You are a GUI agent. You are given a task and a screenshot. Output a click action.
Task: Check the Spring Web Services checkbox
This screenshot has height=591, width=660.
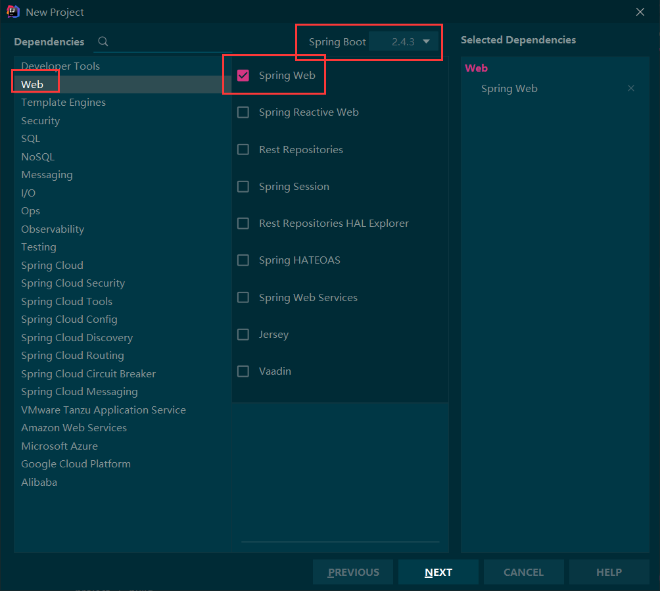pyautogui.click(x=243, y=297)
